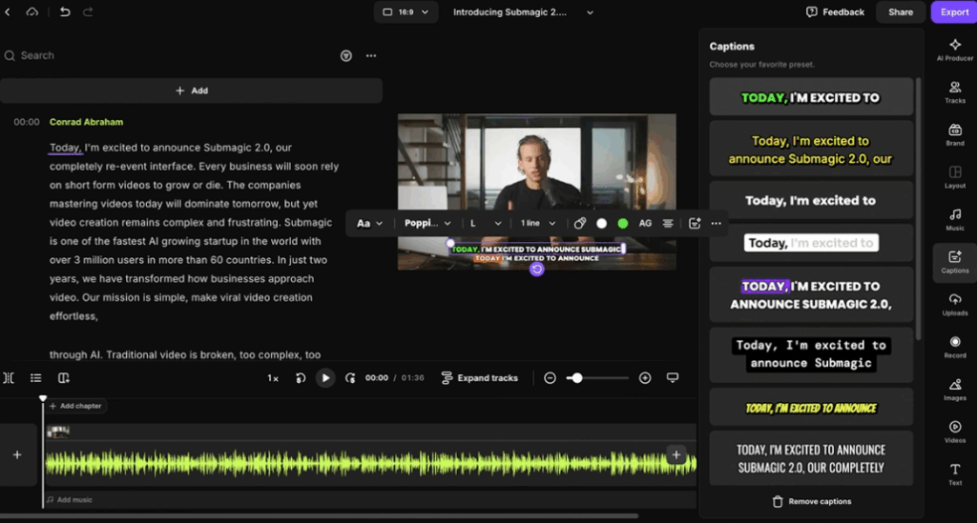977x523 pixels.
Task: Open the Images panel
Action: pos(954,390)
